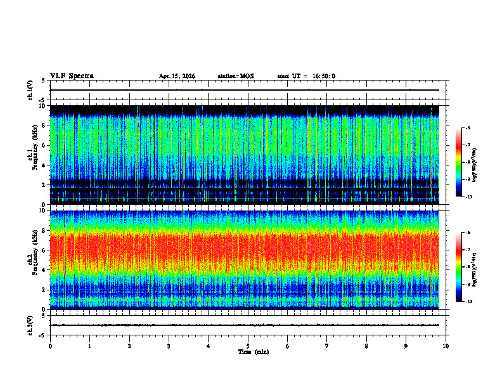Click time axis tick label "7"
The height and width of the screenshot is (388, 502).
coord(327,346)
